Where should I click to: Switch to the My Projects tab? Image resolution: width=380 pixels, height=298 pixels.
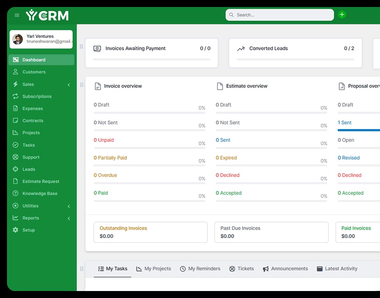click(x=154, y=269)
